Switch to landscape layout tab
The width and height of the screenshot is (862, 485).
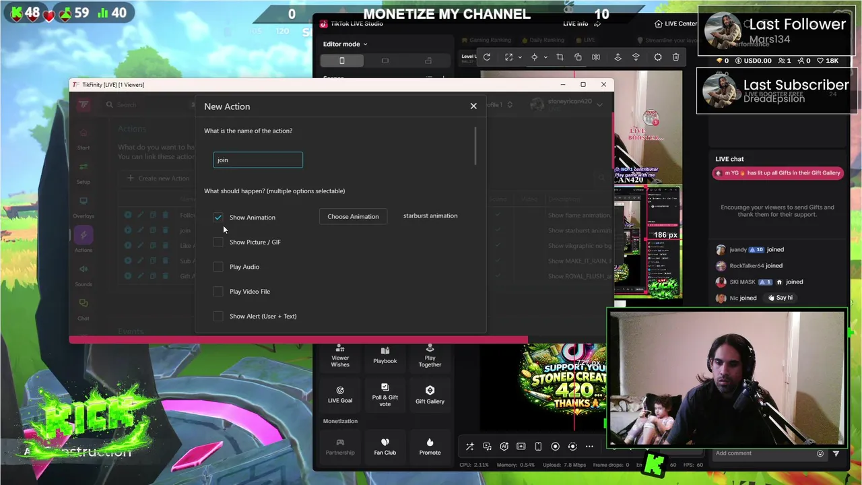pos(385,61)
